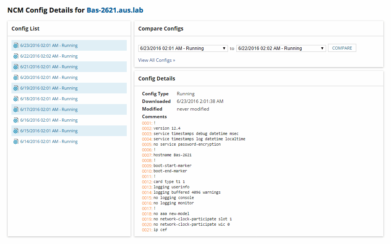Click the config icon beside 6/17/2016 entry
Image resolution: width=391 pixels, height=244 pixels.
[16, 109]
